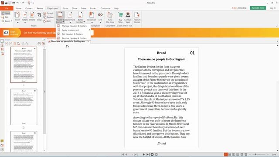Click the Replace pages button
The width and height of the screenshot is (279, 157).
(x=48, y=17)
